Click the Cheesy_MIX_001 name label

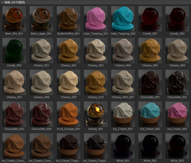(x=123, y=97)
